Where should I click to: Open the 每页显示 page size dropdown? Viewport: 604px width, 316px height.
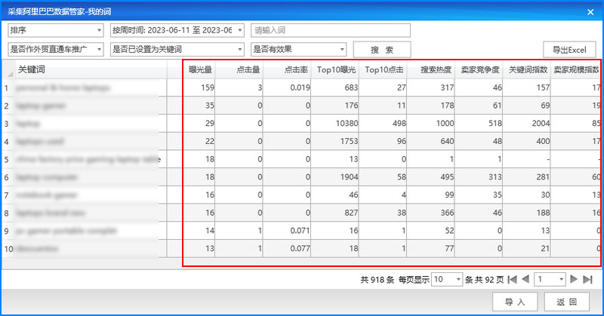tap(447, 280)
